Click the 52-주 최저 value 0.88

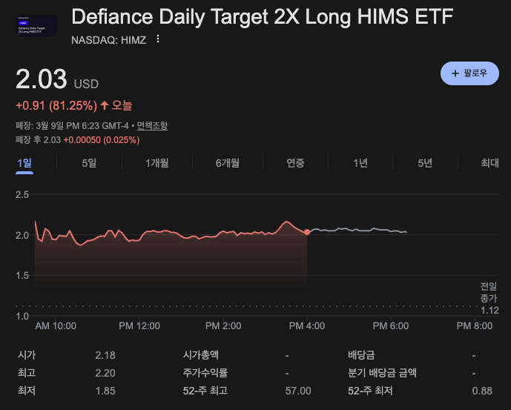(482, 391)
